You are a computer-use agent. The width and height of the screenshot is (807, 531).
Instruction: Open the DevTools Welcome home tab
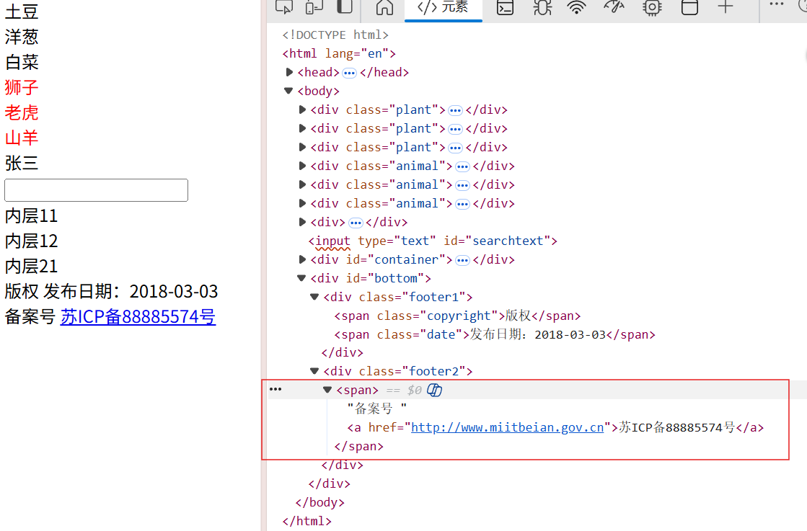(384, 7)
